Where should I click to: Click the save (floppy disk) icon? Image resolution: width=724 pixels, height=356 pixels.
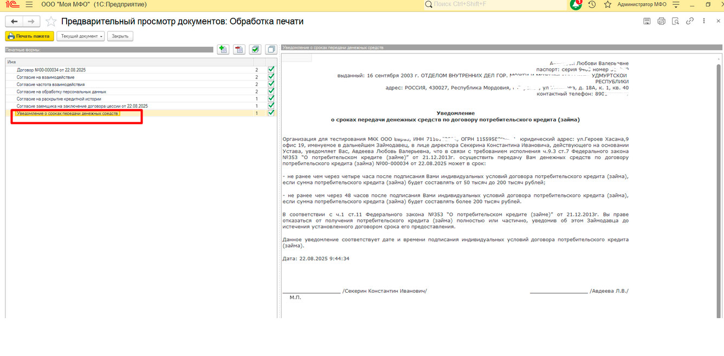click(x=647, y=21)
